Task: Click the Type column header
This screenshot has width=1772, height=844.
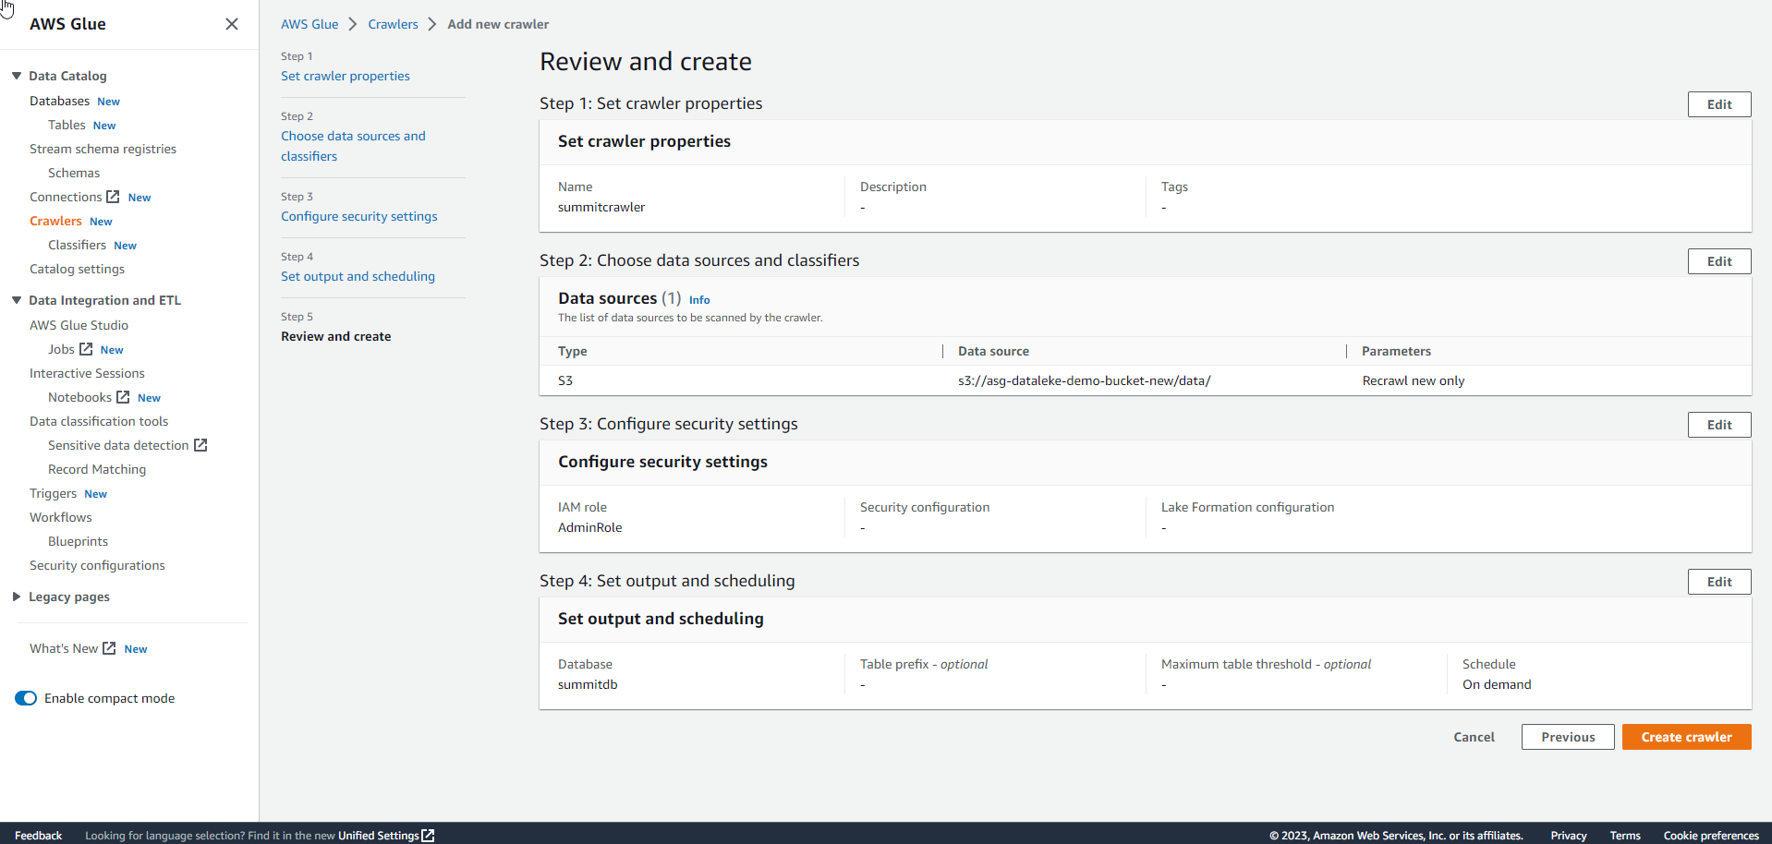Action: pos(573,351)
